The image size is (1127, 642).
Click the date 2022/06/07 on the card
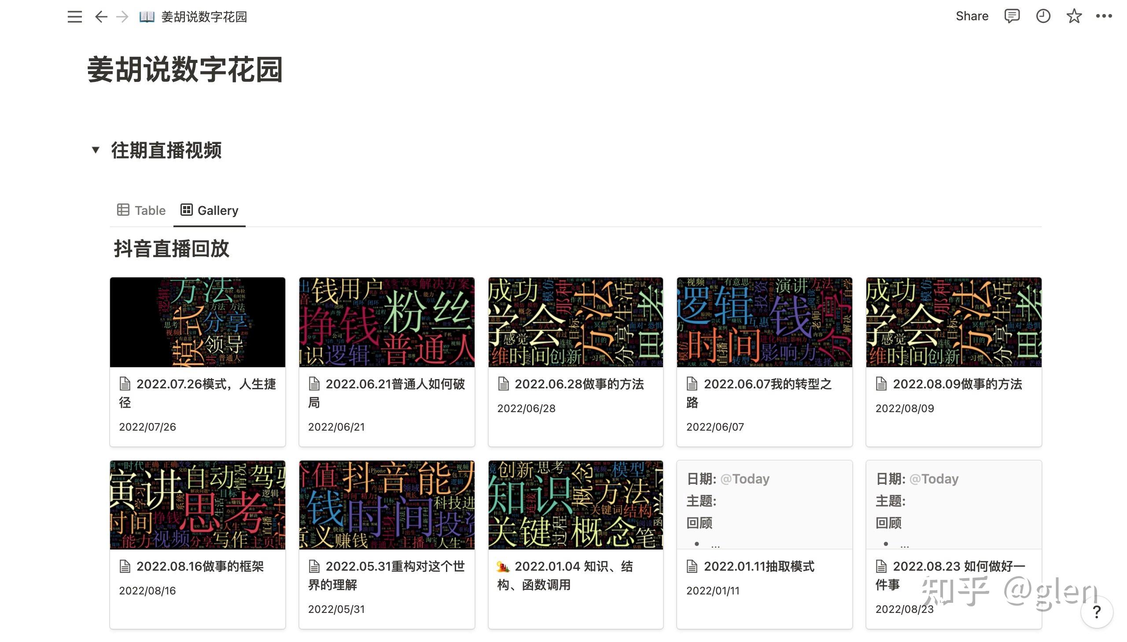tap(715, 427)
